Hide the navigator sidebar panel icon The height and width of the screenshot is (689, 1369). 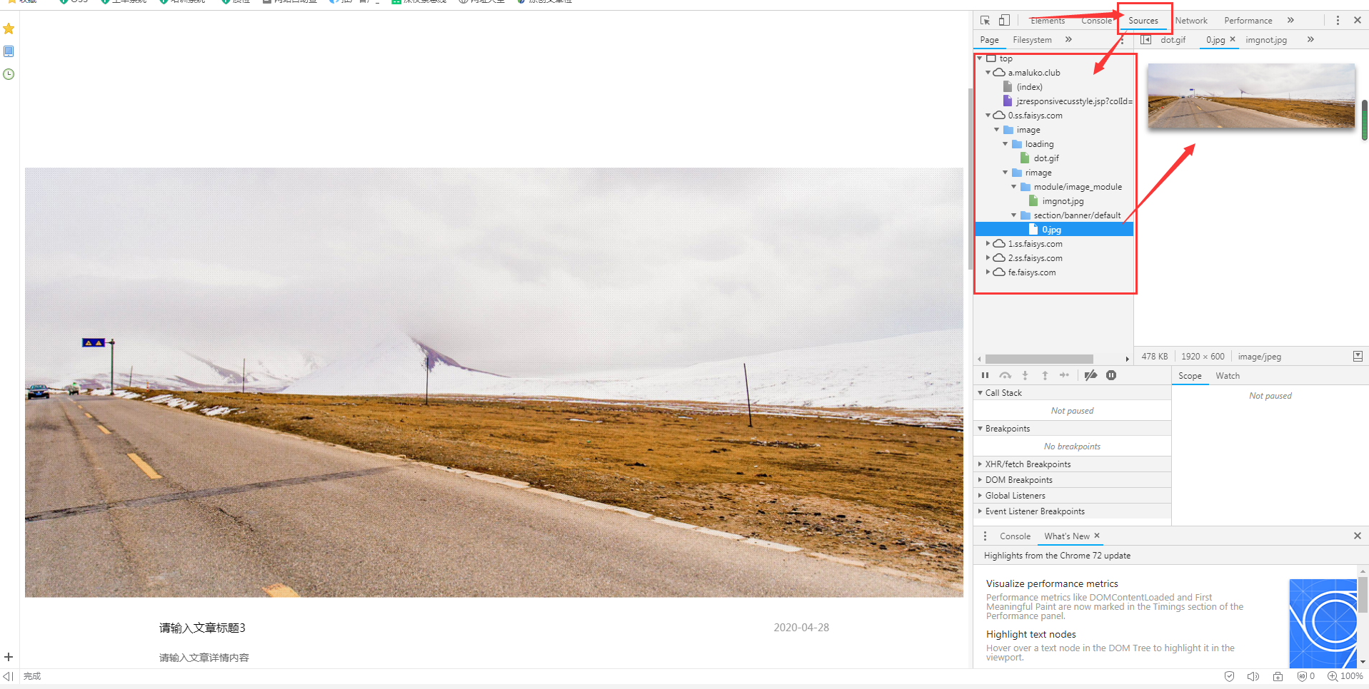1145,40
